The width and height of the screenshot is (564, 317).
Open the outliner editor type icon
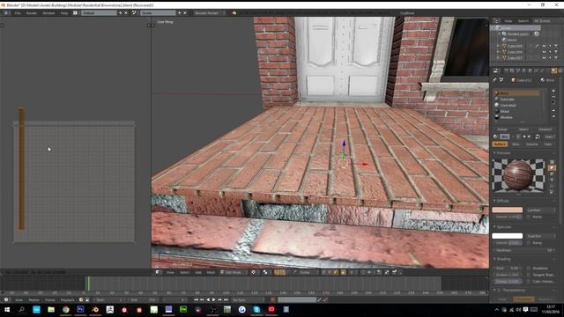[496, 21]
